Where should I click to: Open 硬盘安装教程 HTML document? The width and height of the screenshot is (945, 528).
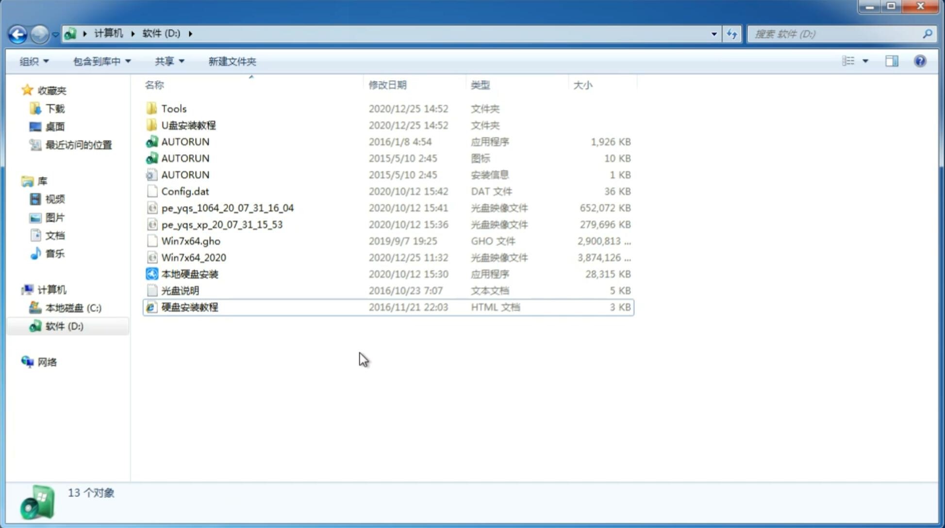pyautogui.click(x=189, y=307)
